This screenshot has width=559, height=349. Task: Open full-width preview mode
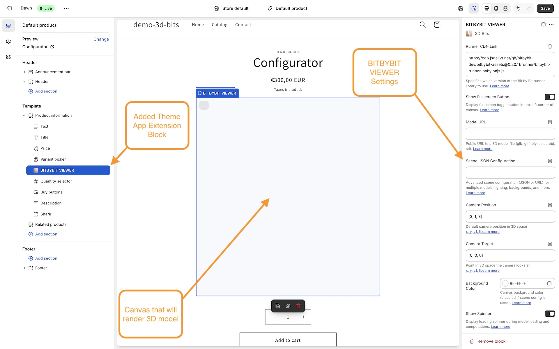(505, 8)
